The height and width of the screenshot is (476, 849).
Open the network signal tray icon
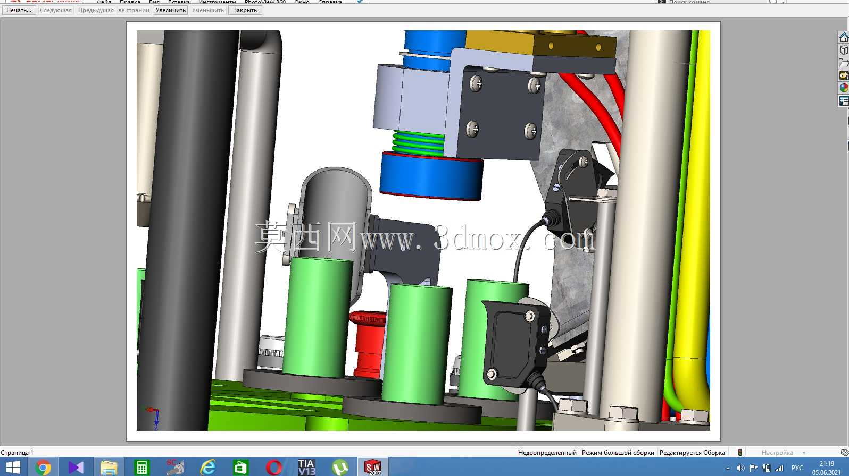pyautogui.click(x=779, y=468)
